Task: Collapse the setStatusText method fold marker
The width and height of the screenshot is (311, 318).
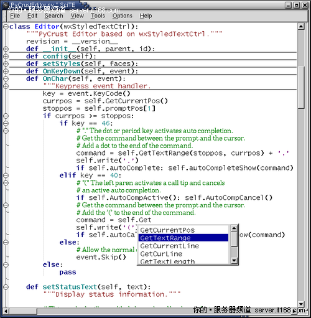Action: 6,287
